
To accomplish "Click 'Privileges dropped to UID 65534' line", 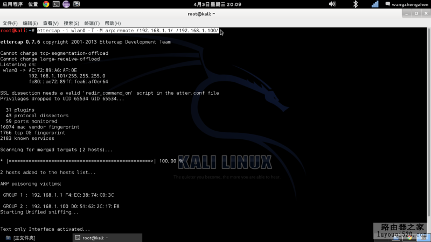I will tap(62, 99).
